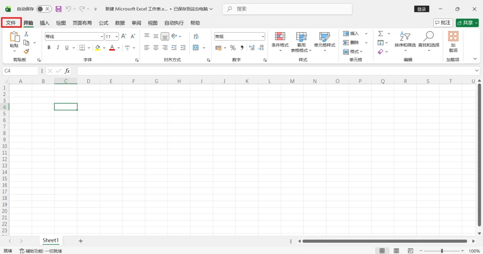Image resolution: width=483 pixels, height=254 pixels.
Task: Click the Insert Function fx icon
Action: pos(67,71)
